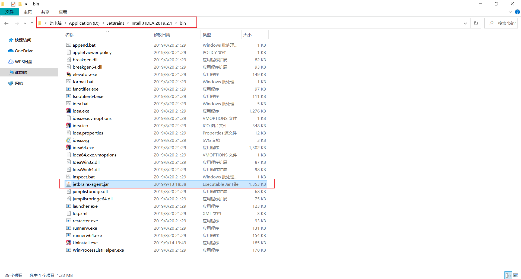
Task: Select restarter.exe file name
Action: pos(85,221)
